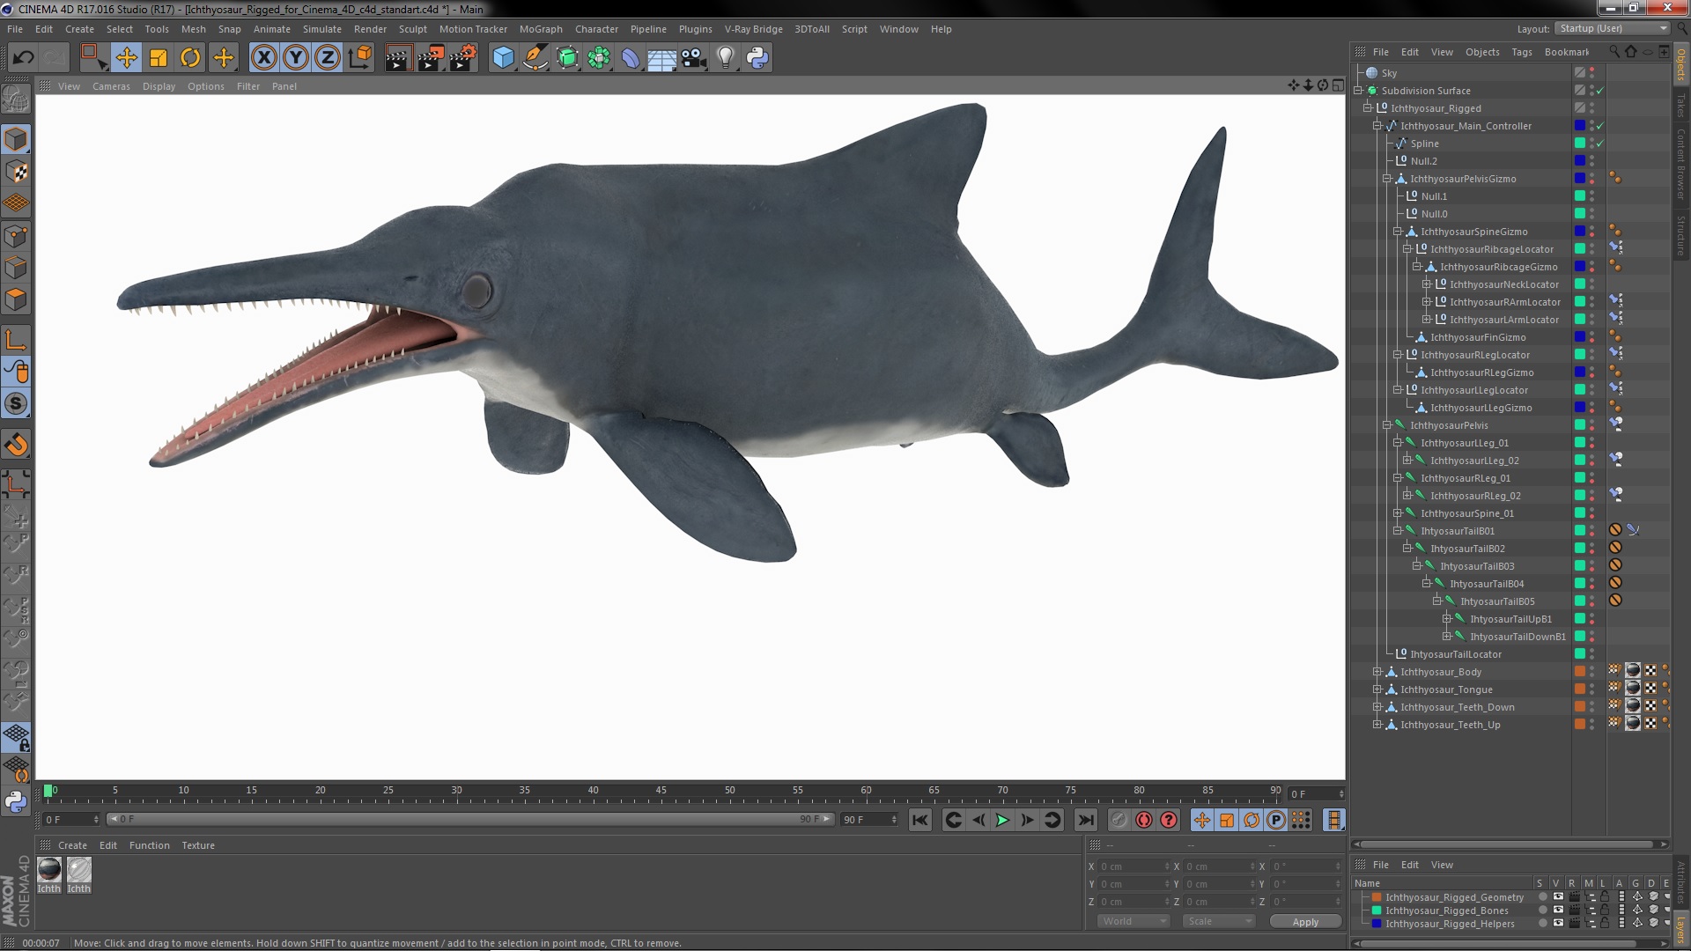1691x951 pixels.
Task: Collapse the IchthyosaurPelvis hierarchy
Action: pyautogui.click(x=1386, y=425)
